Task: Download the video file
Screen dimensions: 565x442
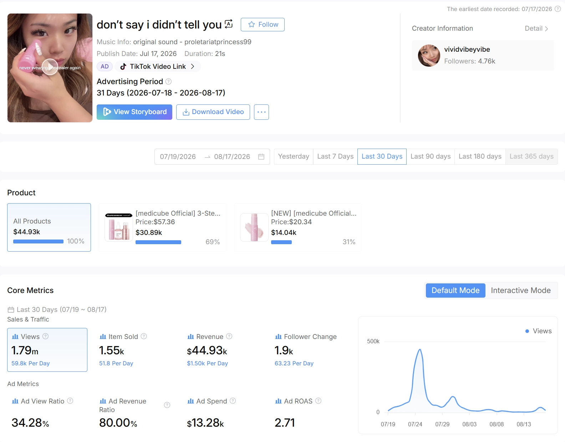Action: 213,112
